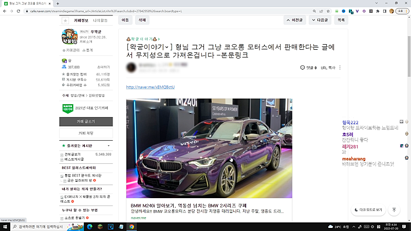The image size is (411, 231).
Task: Open 카페관리 gear link
Action: [71, 50]
